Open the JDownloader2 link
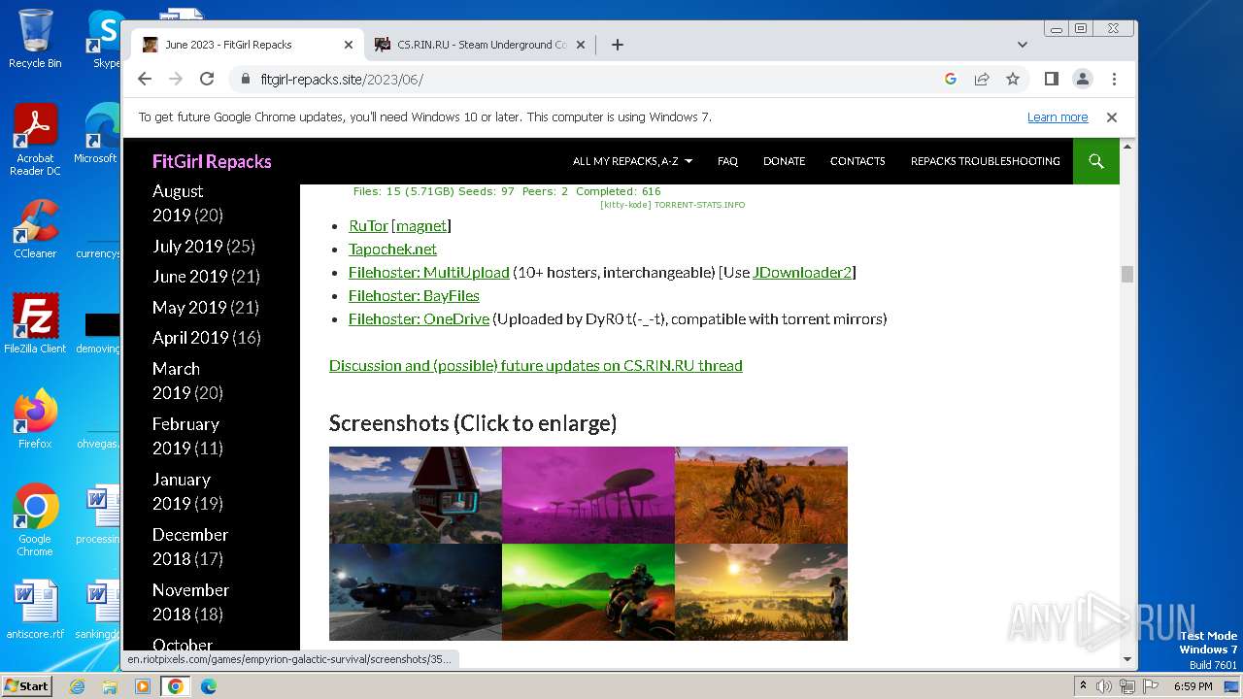This screenshot has width=1243, height=699. (x=802, y=272)
